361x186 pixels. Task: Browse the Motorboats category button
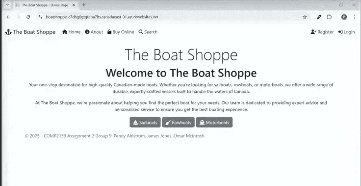click(214, 122)
